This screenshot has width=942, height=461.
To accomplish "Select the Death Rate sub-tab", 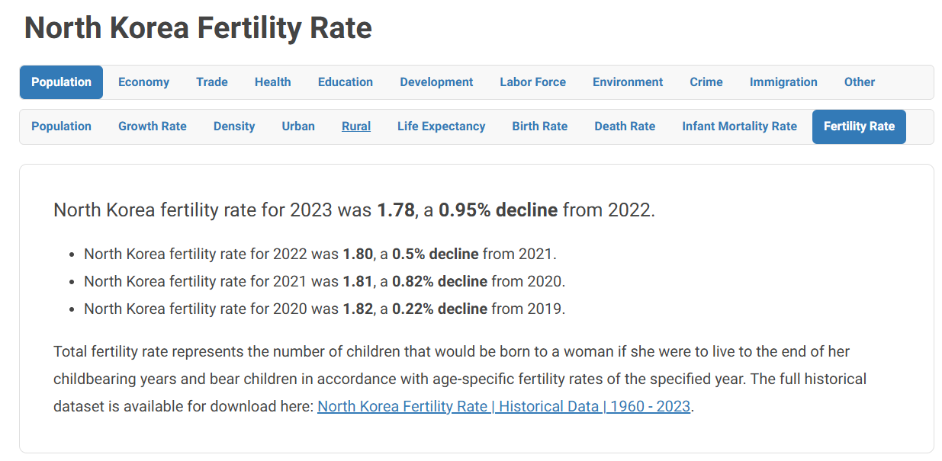I will click(625, 126).
